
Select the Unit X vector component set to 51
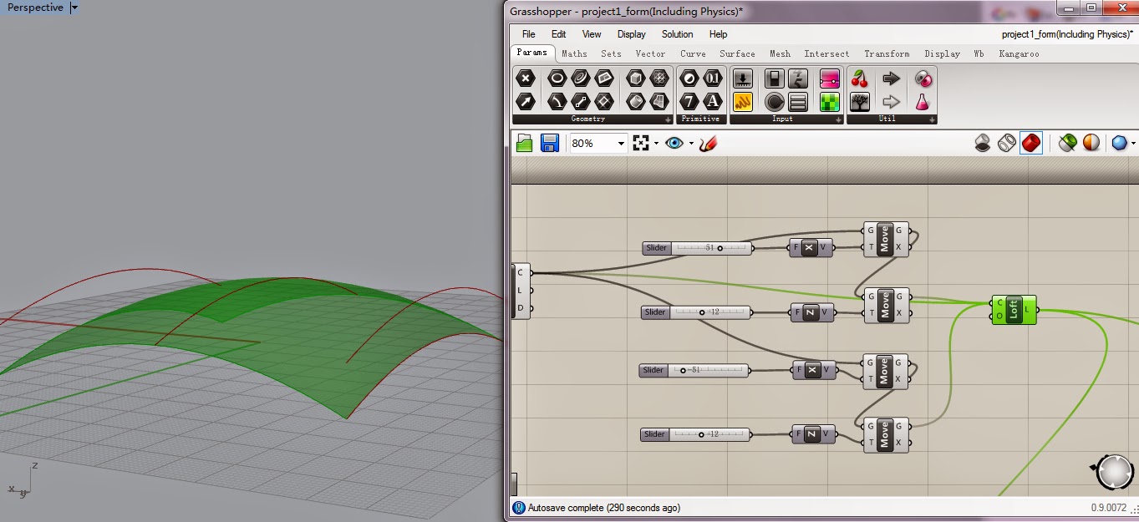pos(810,247)
